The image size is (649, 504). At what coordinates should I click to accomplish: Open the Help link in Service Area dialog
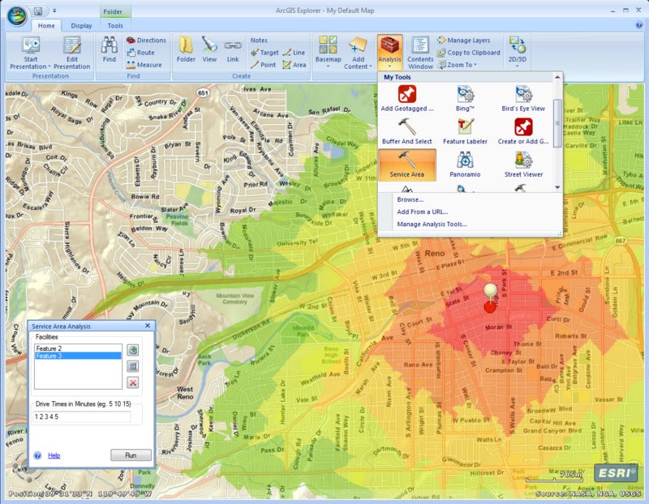[54, 455]
